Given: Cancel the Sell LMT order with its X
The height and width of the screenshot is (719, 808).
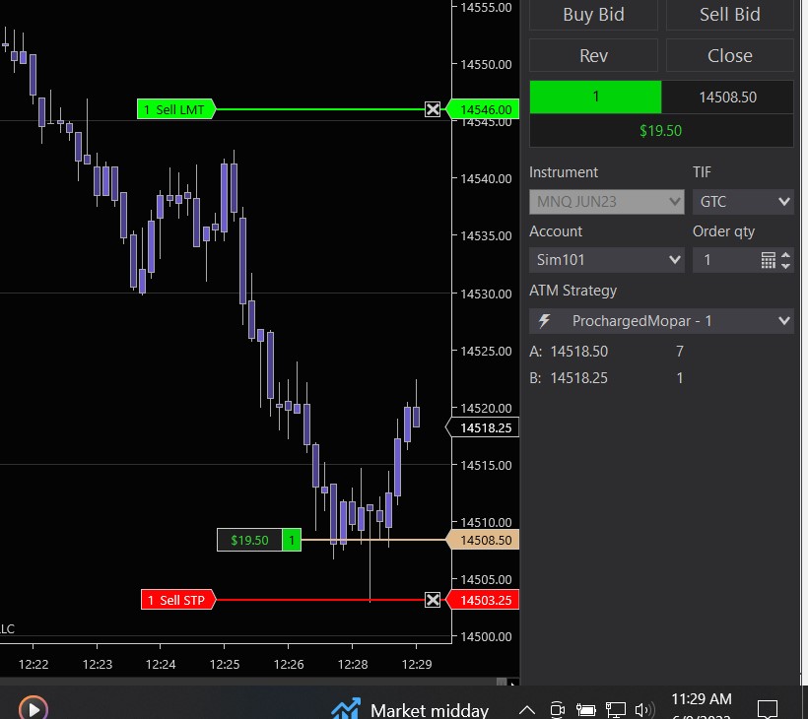Looking at the screenshot, I should coord(433,109).
